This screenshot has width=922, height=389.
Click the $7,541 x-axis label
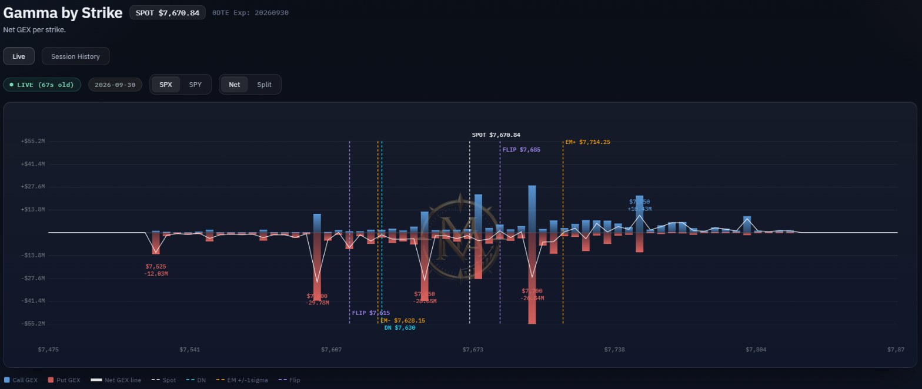[189, 350]
